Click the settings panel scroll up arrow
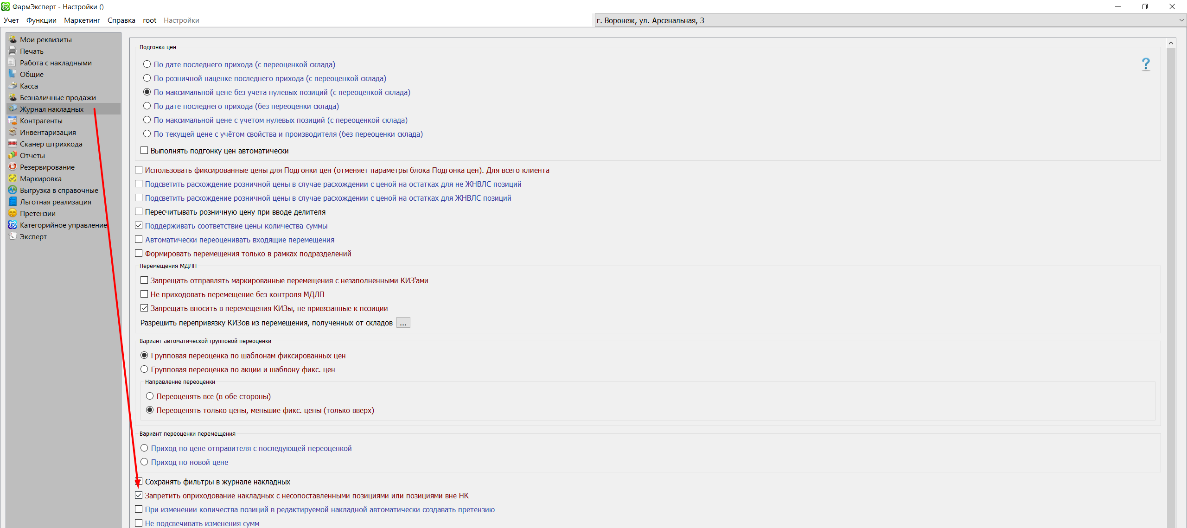The image size is (1187, 528). pyautogui.click(x=1171, y=43)
